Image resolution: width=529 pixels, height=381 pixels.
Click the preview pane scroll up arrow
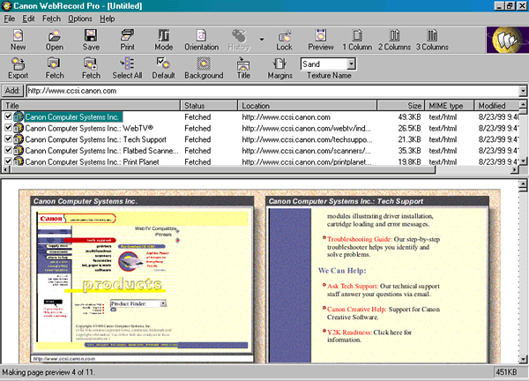point(523,183)
